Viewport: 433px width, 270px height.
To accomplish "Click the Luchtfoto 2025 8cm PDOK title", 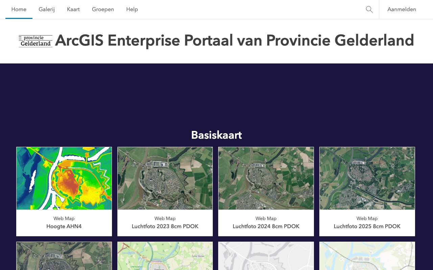I will pos(367,226).
